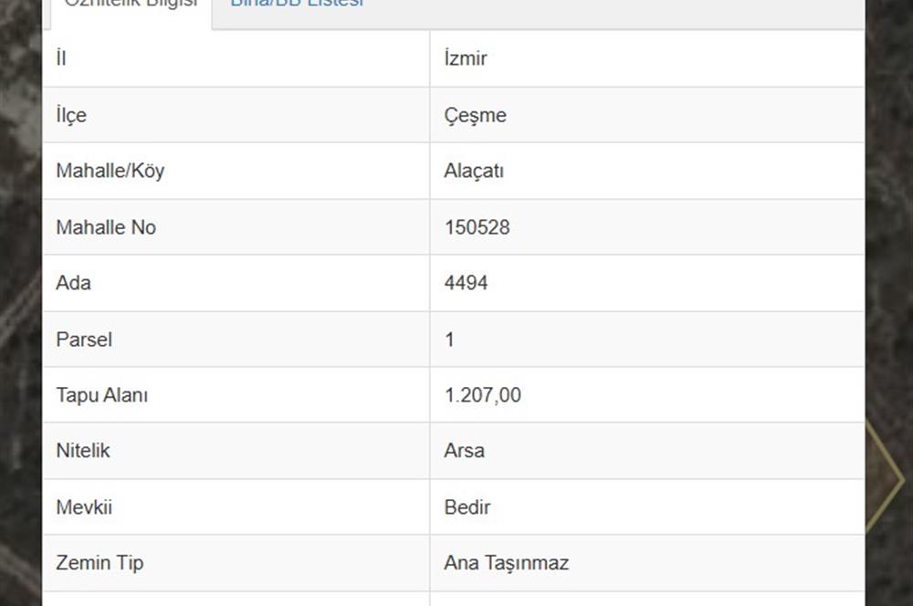The width and height of the screenshot is (913, 606).
Task: Select the Ana Taşınmaz value
Action: (x=506, y=563)
